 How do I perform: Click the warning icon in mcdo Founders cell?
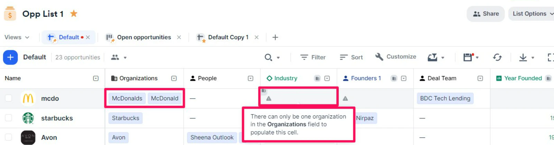[345, 99]
